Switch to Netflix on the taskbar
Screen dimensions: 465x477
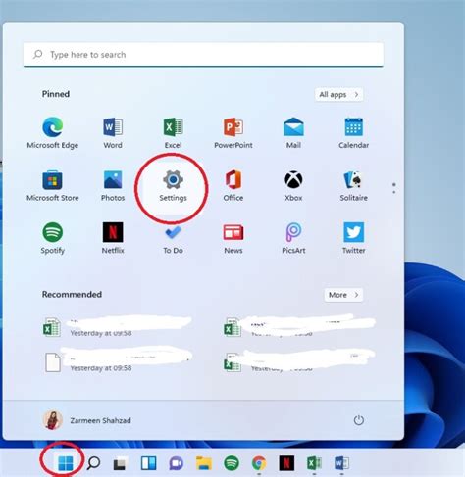286,463
